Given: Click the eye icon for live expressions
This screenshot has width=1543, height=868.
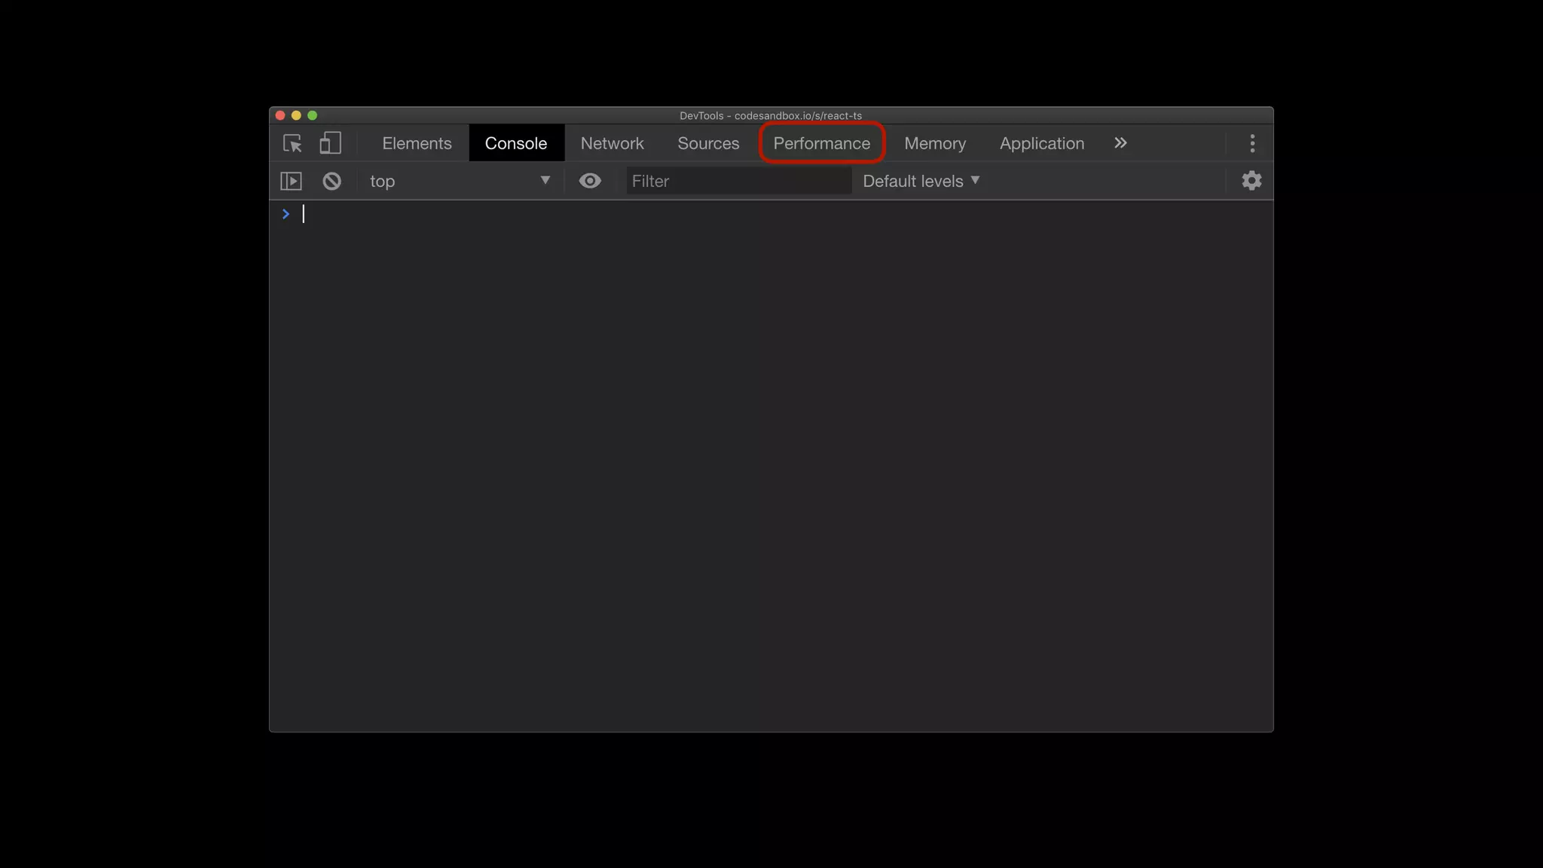Looking at the screenshot, I should click(x=590, y=181).
